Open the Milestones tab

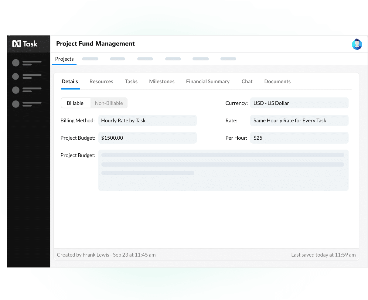pos(162,81)
